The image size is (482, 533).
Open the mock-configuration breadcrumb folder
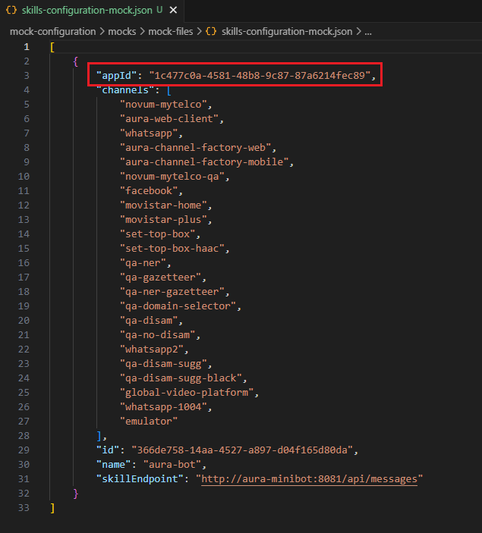click(x=53, y=32)
